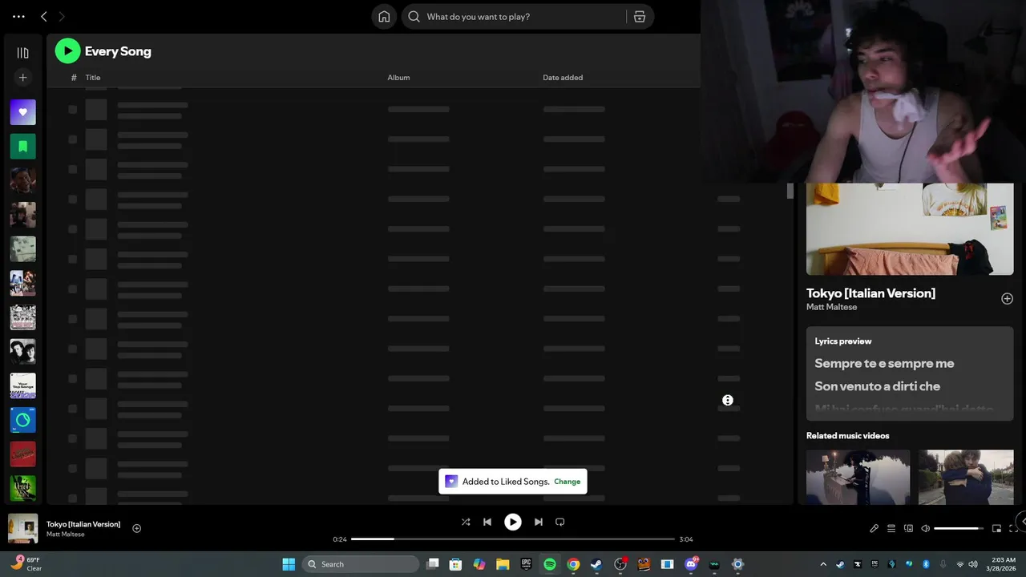Open Connect to a device icon

point(908,529)
